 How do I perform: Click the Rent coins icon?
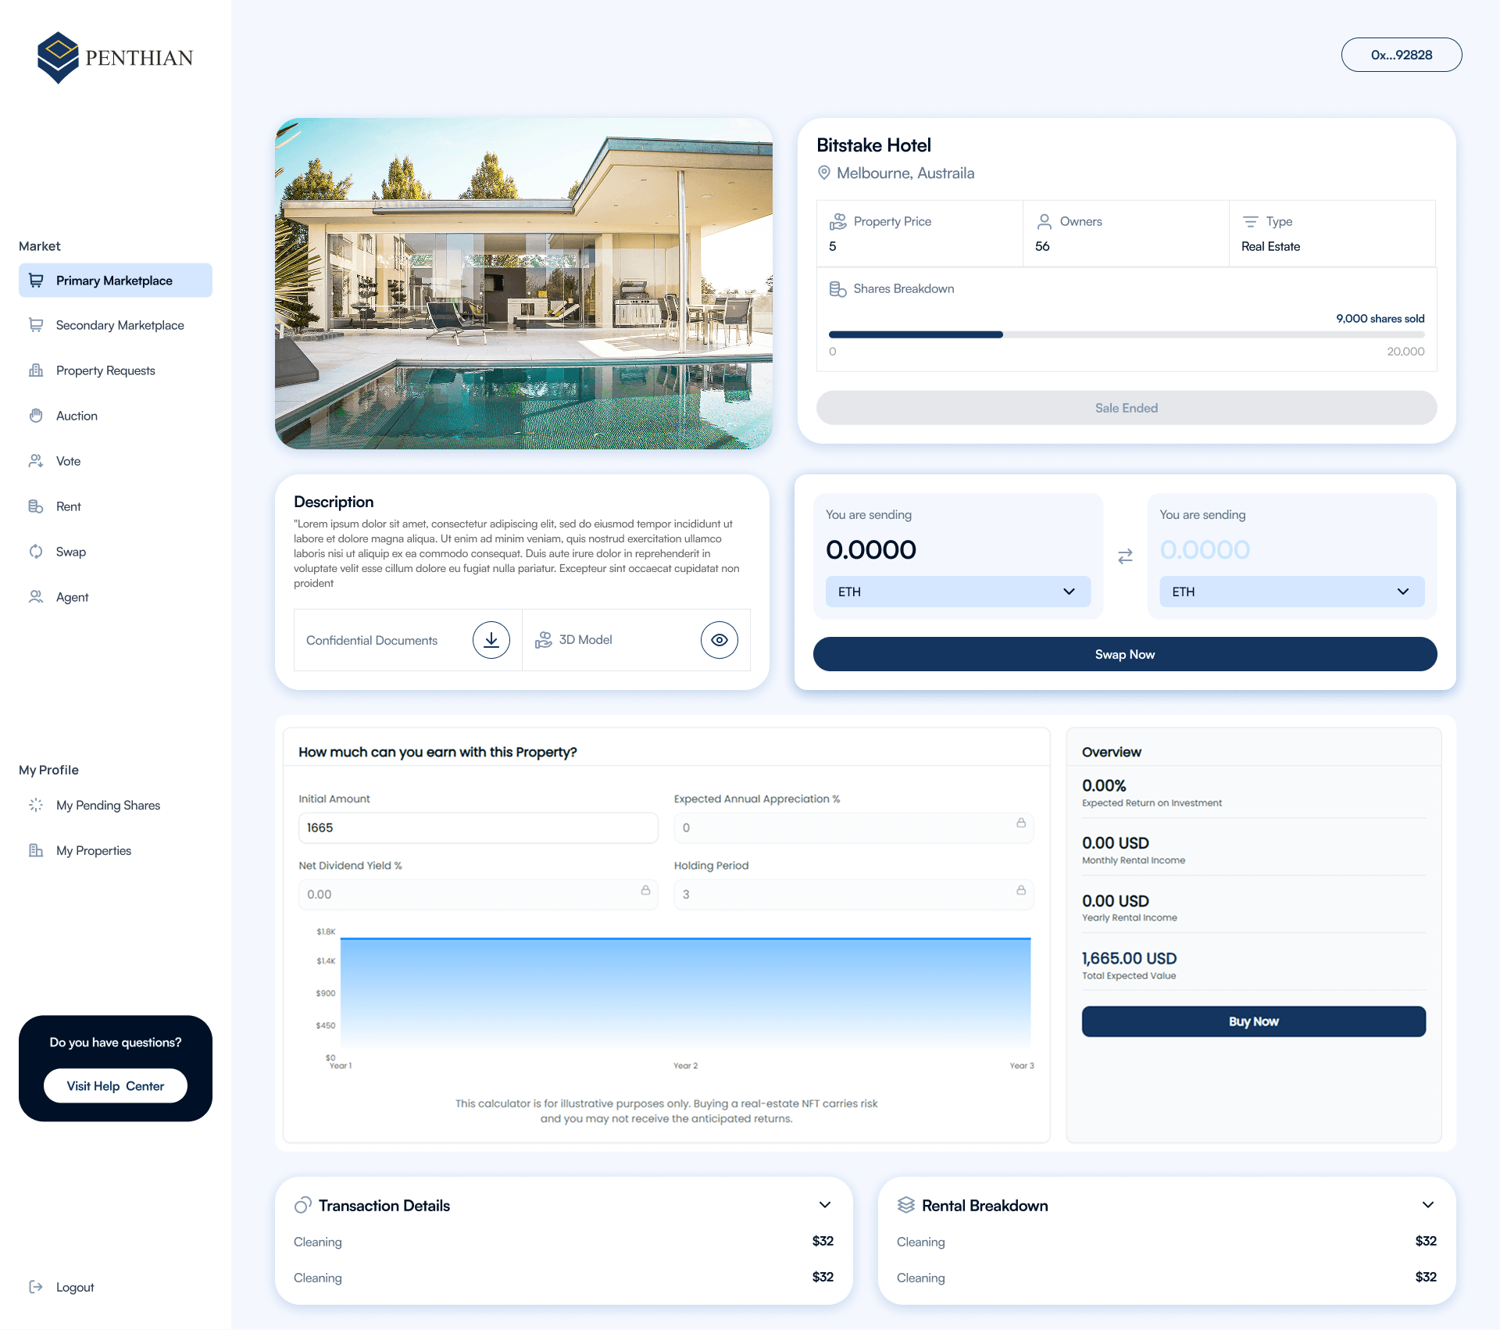click(x=36, y=506)
